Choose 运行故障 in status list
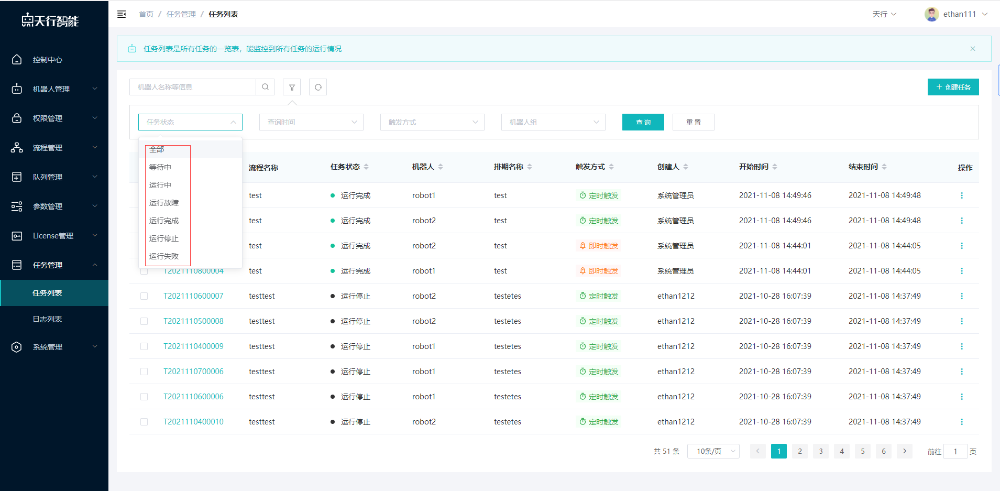Image resolution: width=1000 pixels, height=491 pixels. click(190, 203)
